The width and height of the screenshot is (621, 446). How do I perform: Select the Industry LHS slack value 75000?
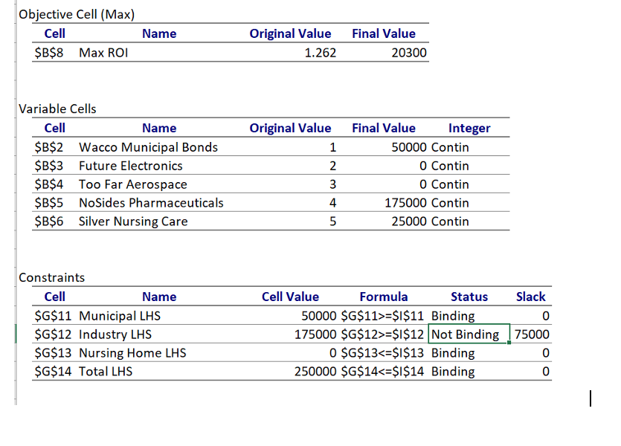530,334
